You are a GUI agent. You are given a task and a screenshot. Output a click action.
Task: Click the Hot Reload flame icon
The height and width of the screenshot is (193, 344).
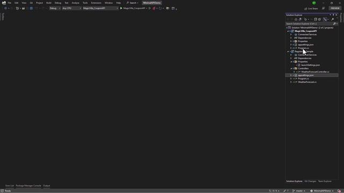154,9
